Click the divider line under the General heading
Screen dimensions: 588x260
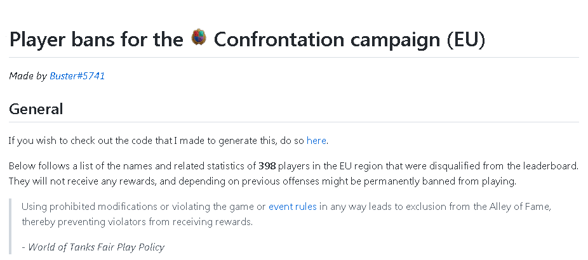294,122
